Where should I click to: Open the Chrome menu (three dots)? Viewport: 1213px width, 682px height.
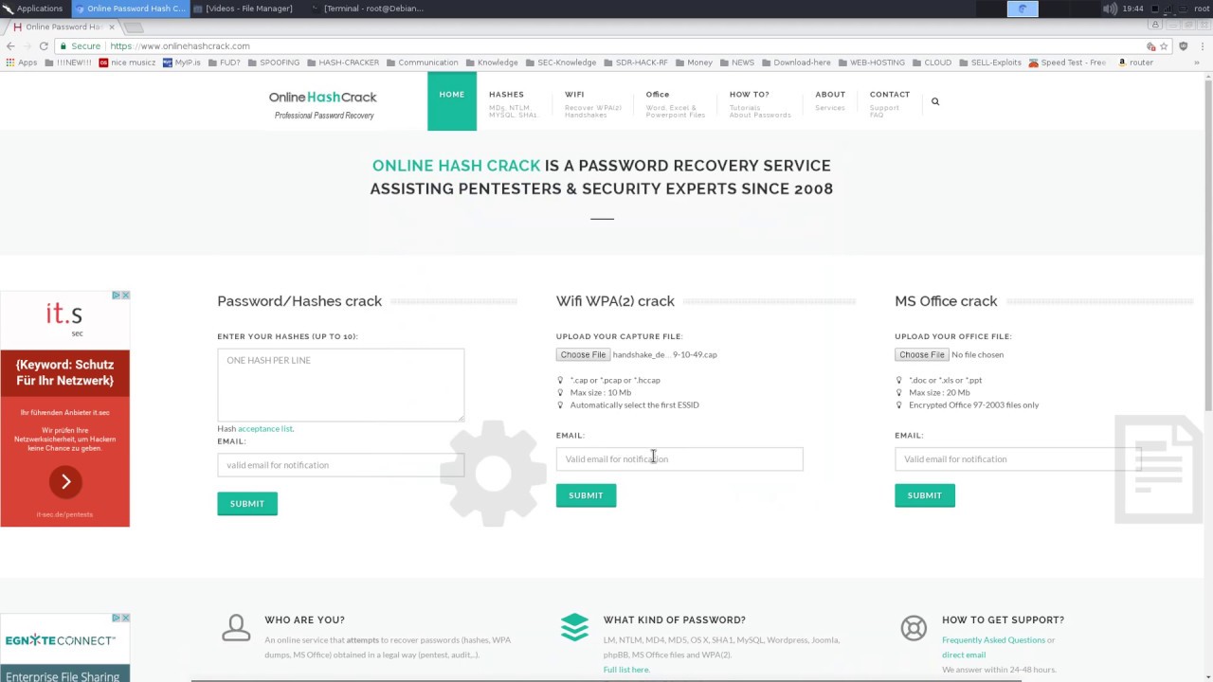point(1202,45)
